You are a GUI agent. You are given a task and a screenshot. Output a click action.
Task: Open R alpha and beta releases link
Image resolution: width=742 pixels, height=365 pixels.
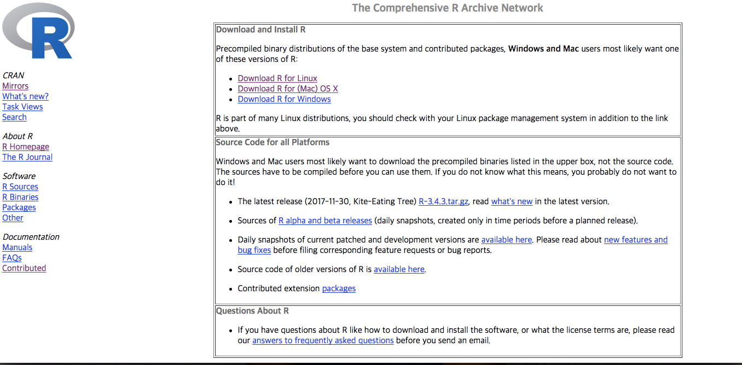pyautogui.click(x=325, y=221)
